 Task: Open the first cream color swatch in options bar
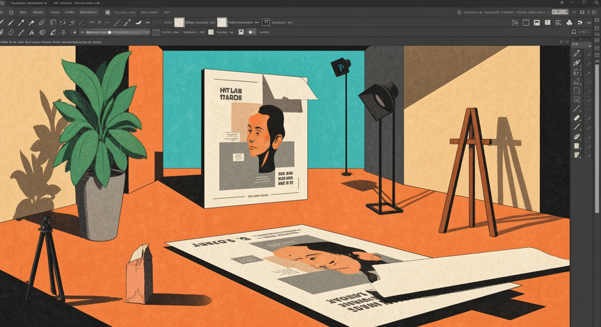coord(179,22)
